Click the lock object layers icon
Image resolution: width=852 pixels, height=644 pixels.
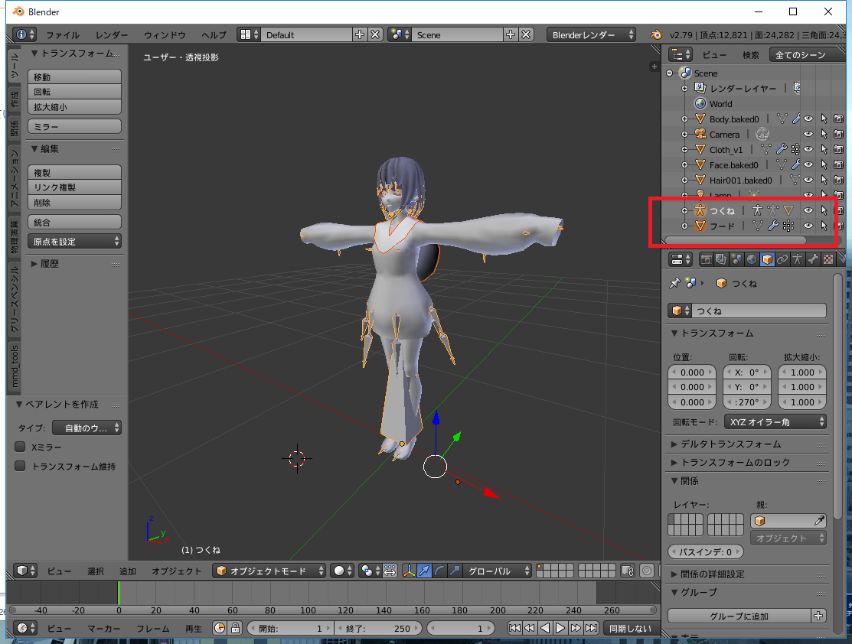click(628, 571)
